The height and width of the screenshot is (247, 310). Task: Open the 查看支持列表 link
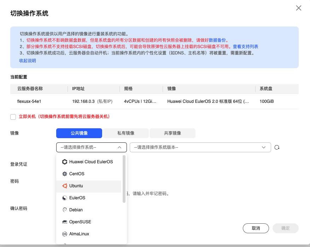[x=246, y=47]
